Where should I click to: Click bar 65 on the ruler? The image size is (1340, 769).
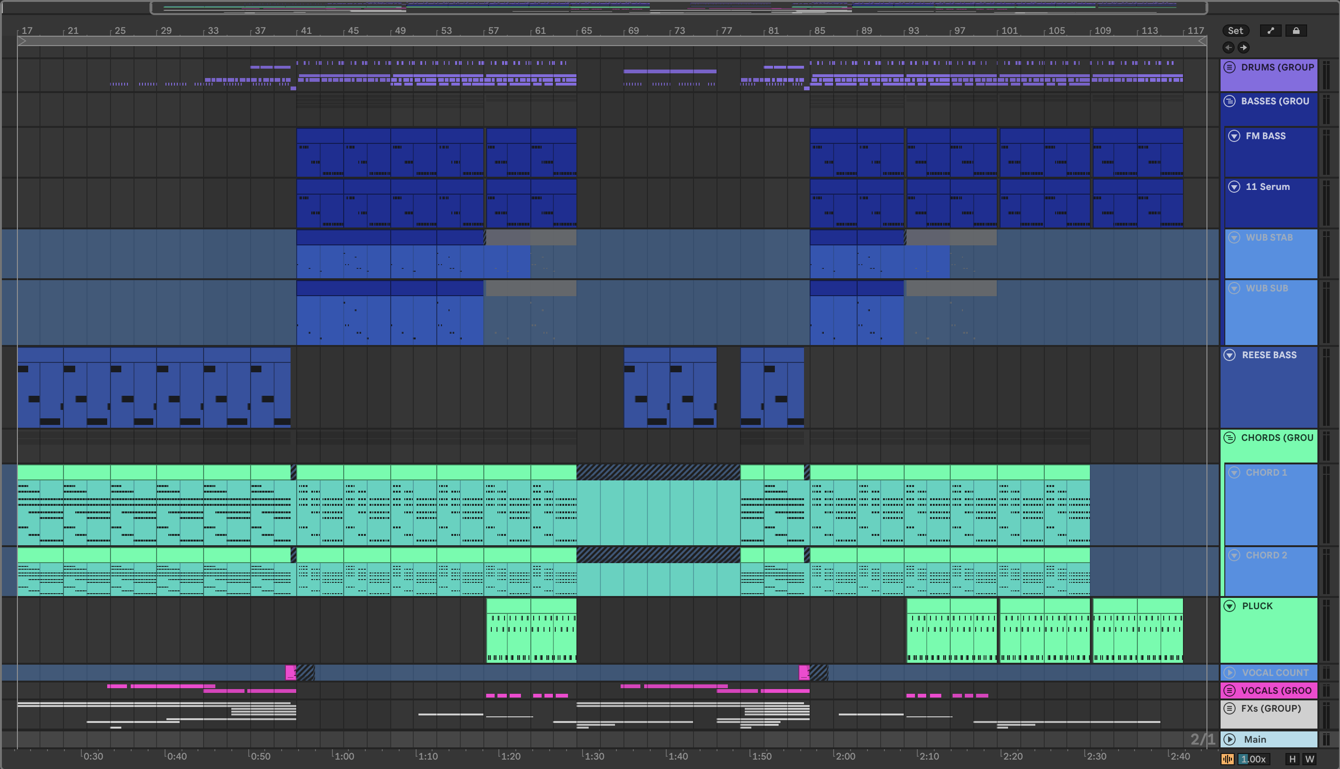click(586, 31)
